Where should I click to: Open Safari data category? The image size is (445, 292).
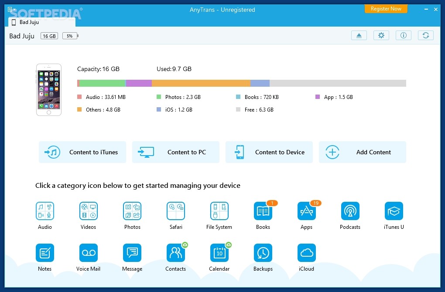pos(176,211)
